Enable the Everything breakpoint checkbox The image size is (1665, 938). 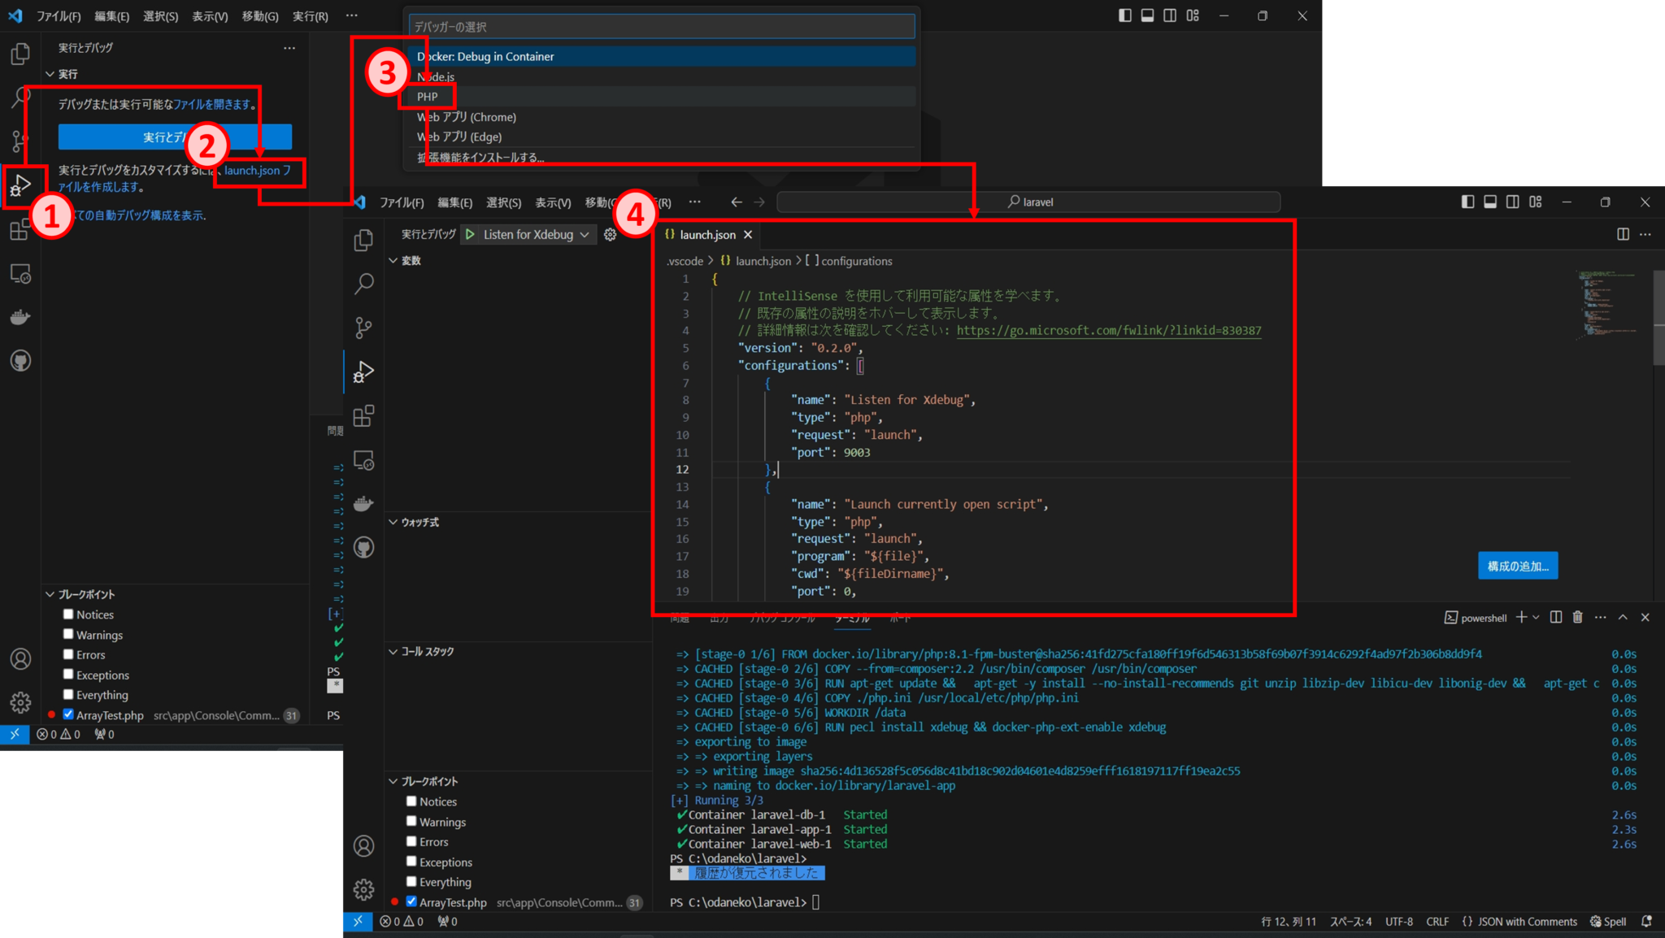point(412,881)
